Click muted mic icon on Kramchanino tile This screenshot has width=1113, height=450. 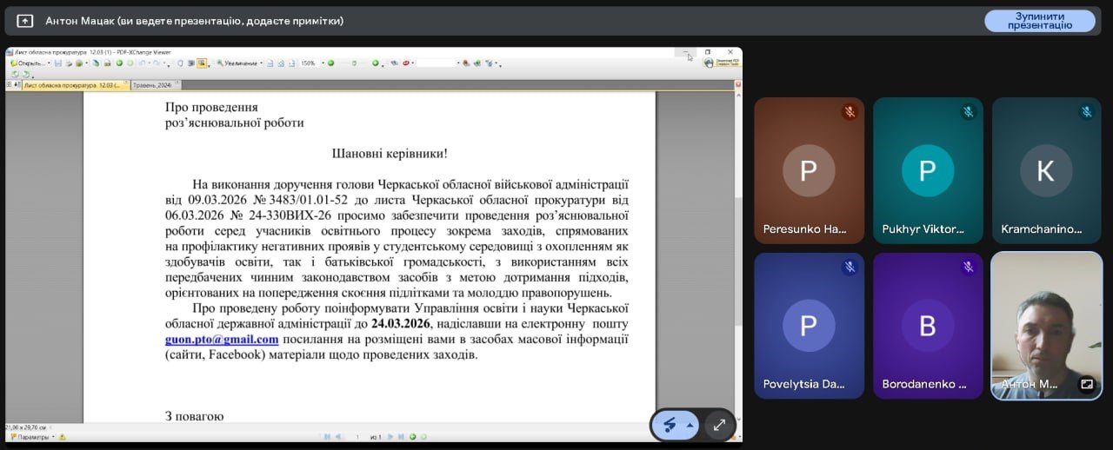point(1087,112)
